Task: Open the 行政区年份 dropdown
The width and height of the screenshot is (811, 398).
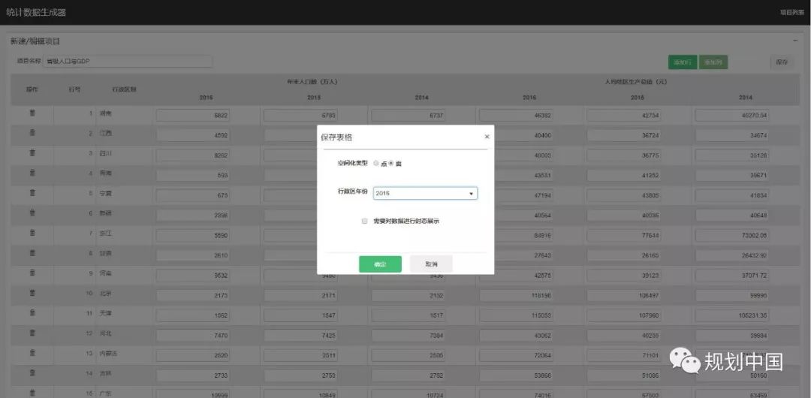Action: [425, 193]
